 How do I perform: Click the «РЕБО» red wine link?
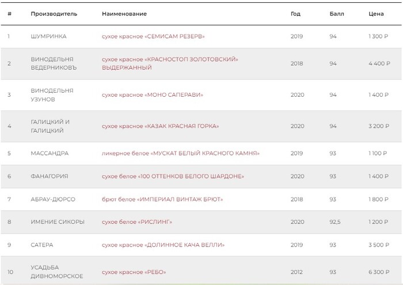(x=134, y=272)
